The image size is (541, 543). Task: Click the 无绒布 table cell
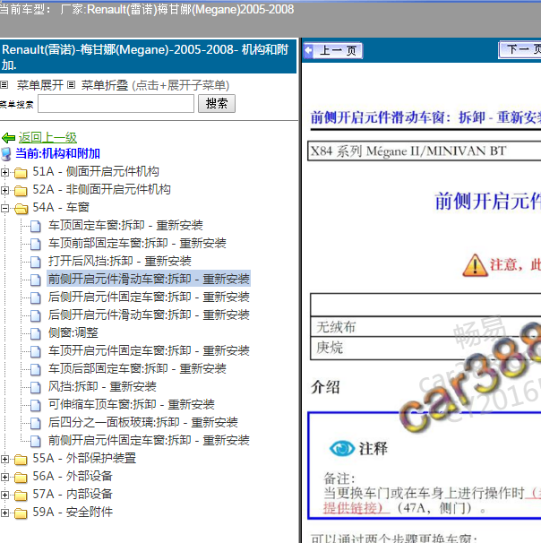(425, 327)
